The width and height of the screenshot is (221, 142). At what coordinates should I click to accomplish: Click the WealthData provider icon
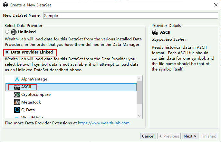pos(17,117)
